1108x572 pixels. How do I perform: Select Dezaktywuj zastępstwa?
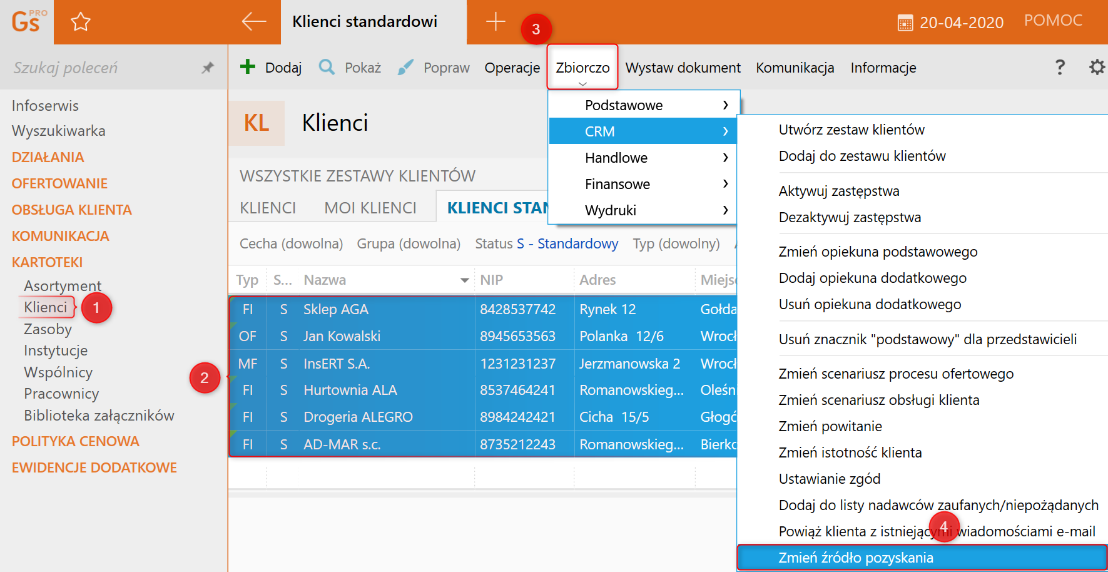coord(850,217)
